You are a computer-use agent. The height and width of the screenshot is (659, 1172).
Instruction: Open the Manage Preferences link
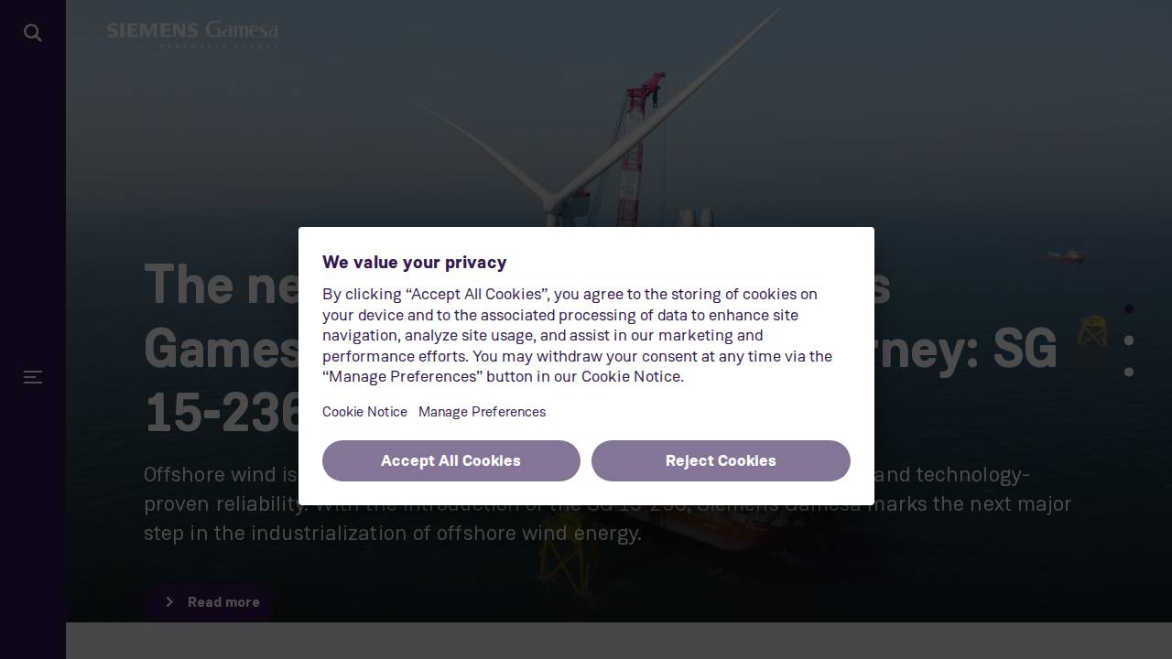point(482,412)
